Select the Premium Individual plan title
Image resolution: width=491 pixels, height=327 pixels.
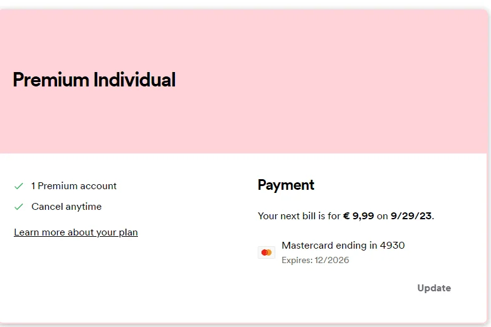pos(94,80)
